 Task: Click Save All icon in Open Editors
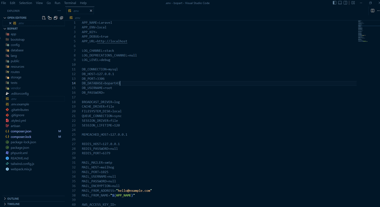pos(56,18)
